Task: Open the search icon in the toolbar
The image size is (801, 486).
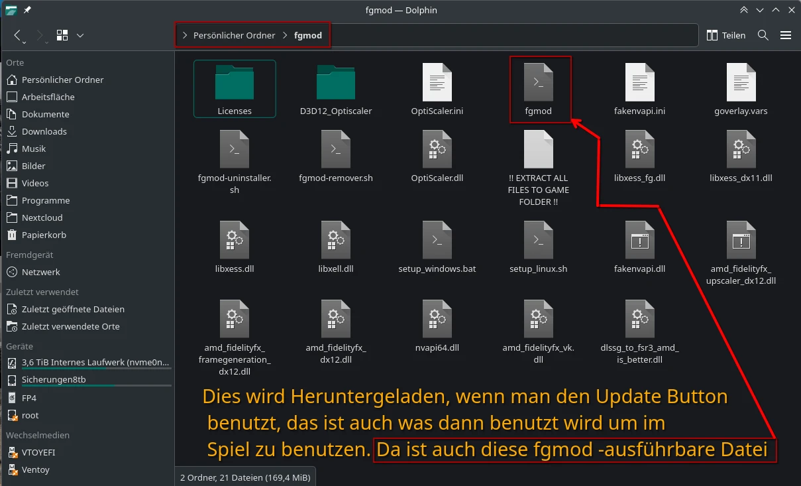Action: point(763,35)
